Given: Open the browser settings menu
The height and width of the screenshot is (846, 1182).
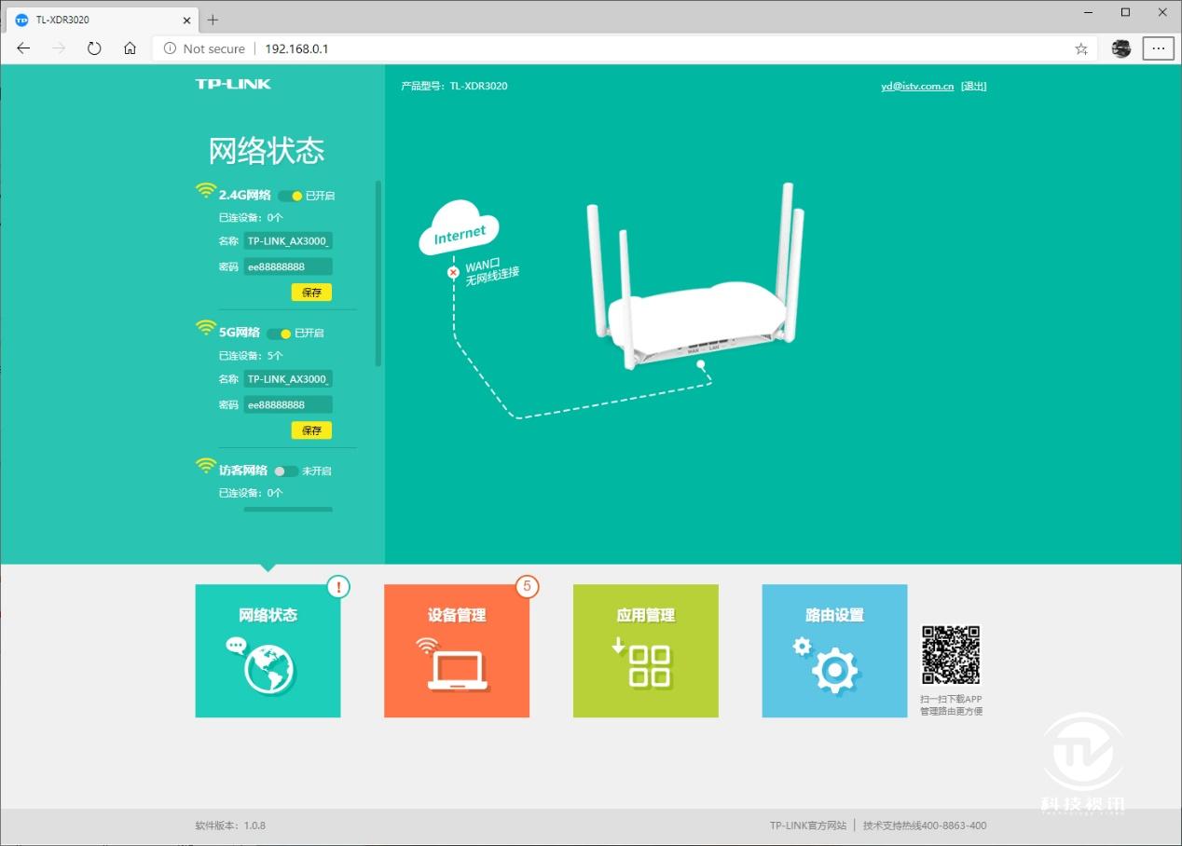Looking at the screenshot, I should click(1158, 48).
